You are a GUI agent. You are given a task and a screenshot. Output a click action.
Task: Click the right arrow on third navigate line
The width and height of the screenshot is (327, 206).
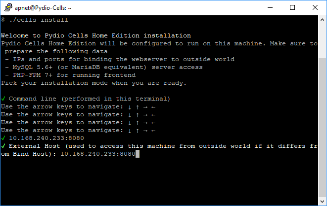(x=145, y=123)
